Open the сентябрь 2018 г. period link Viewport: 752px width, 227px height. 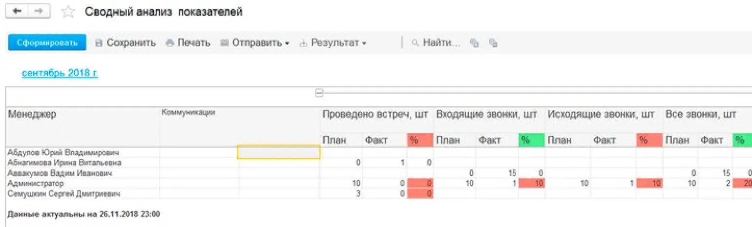(x=60, y=73)
